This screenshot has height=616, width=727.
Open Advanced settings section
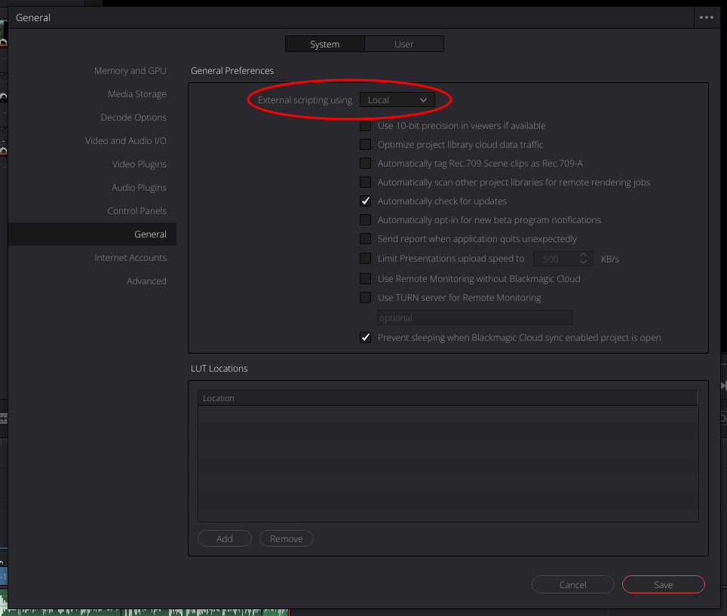(x=146, y=281)
